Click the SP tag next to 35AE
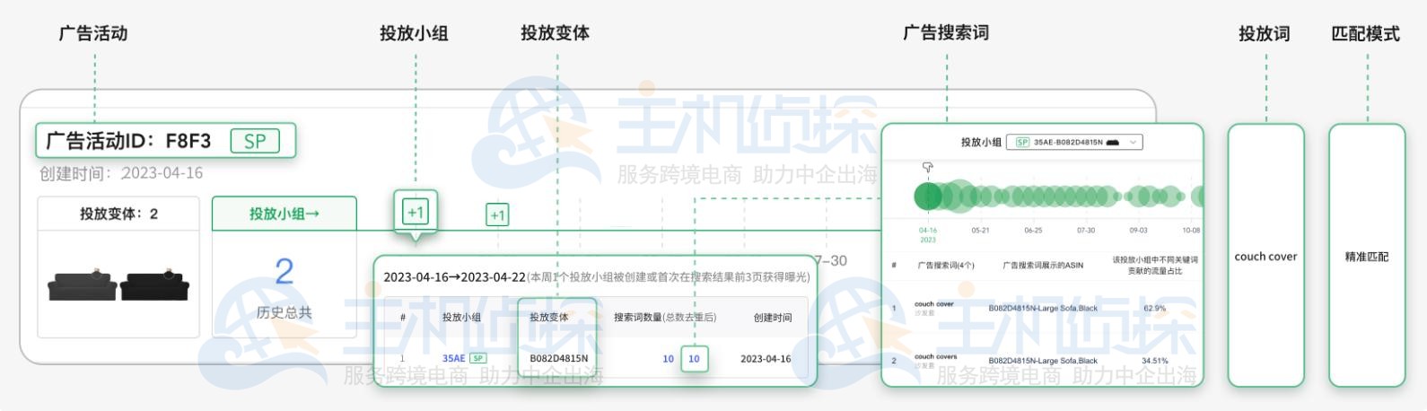Viewport: 1427px width, 411px height. click(478, 358)
